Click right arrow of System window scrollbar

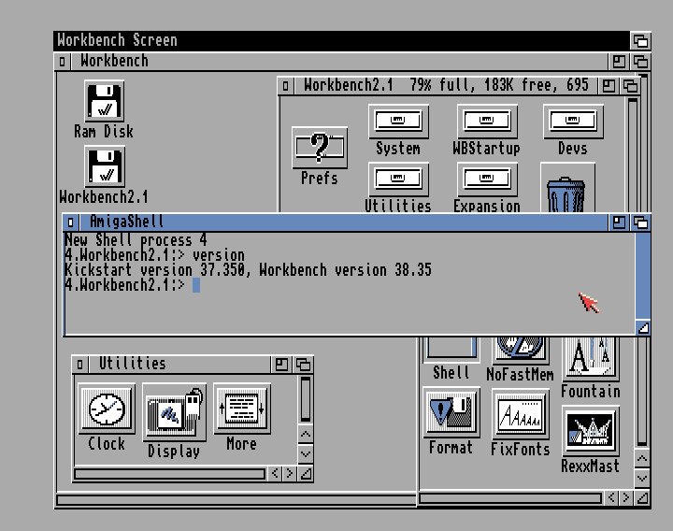click(626, 498)
